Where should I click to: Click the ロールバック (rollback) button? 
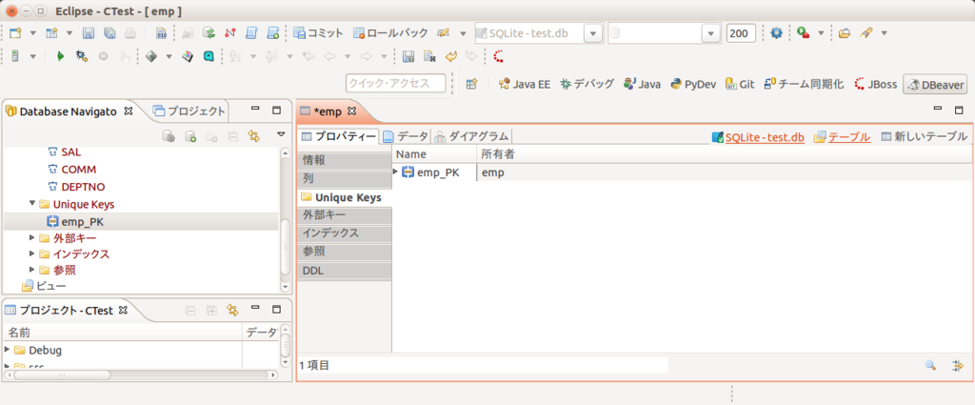tap(390, 33)
